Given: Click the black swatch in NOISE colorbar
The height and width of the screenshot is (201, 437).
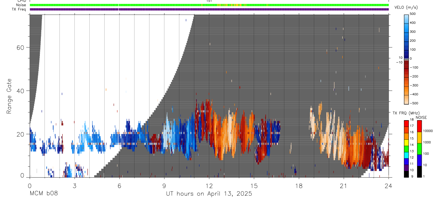Looking at the screenshot, I should click(420, 172).
